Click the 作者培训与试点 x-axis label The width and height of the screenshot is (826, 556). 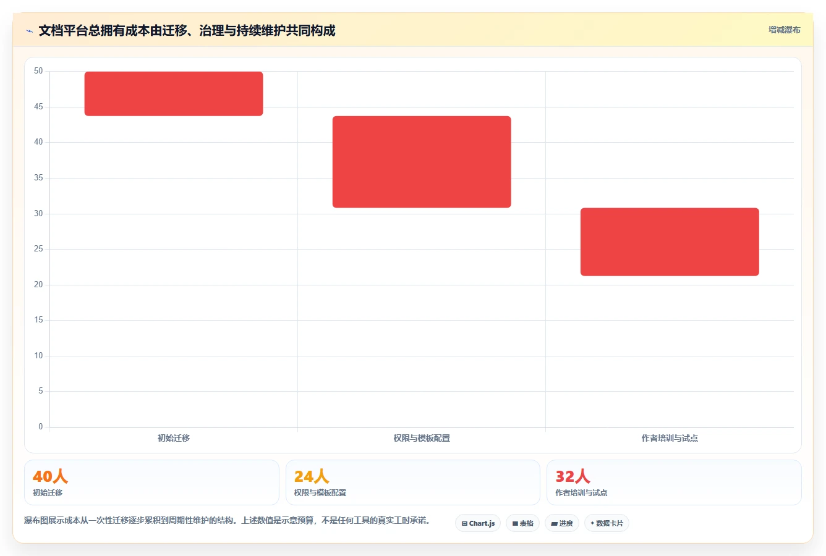[670, 438]
